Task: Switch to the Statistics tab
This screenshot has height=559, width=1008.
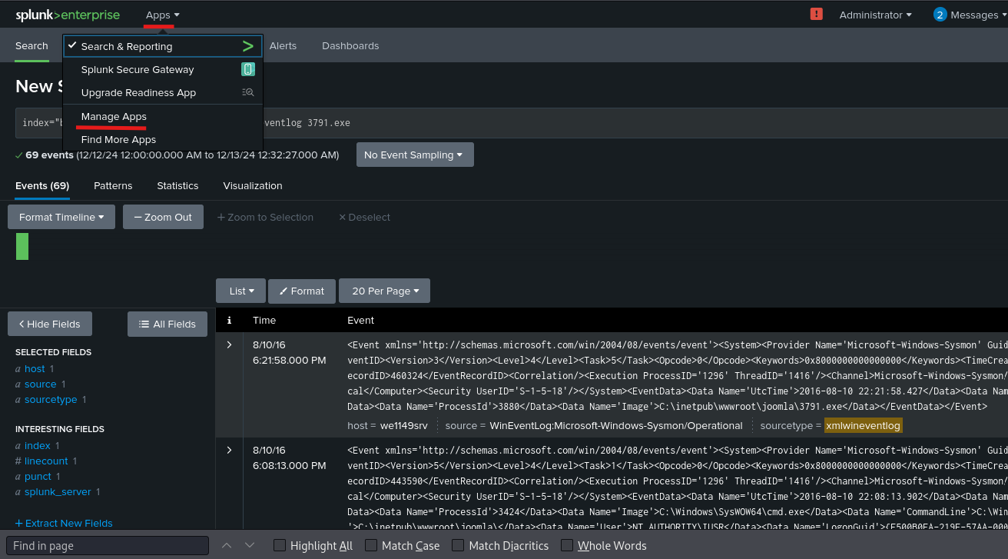Action: click(x=177, y=185)
